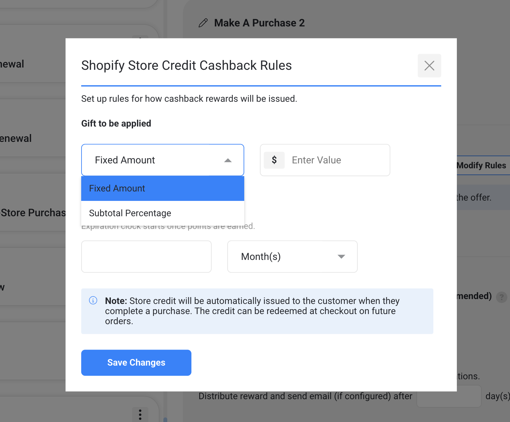Click the dollar sign currency icon
This screenshot has height=422, width=510.
tap(274, 160)
